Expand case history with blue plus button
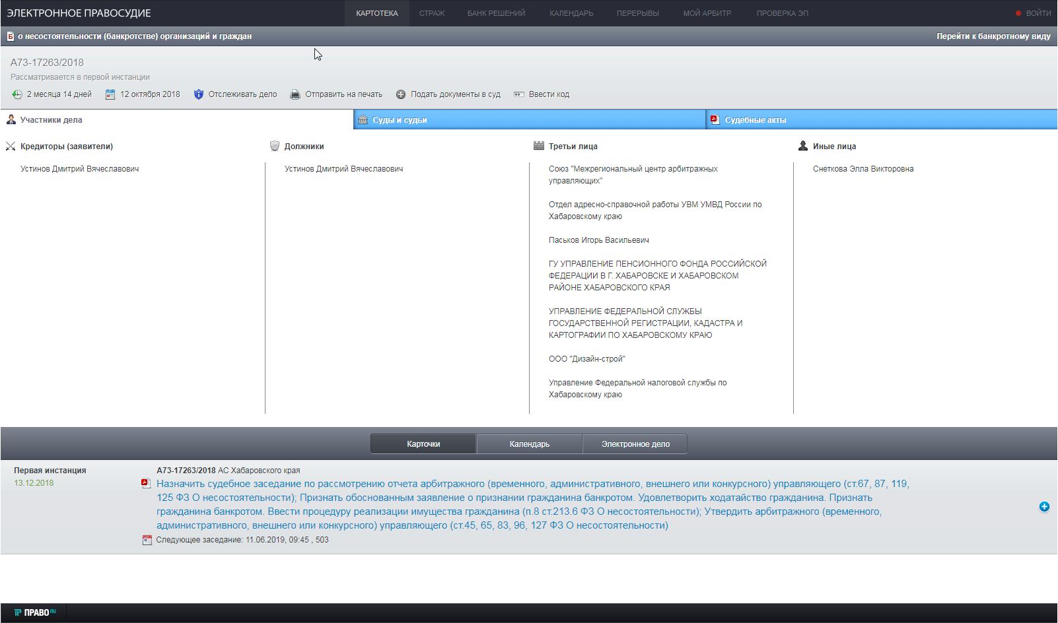1058x623 pixels. tap(1044, 507)
